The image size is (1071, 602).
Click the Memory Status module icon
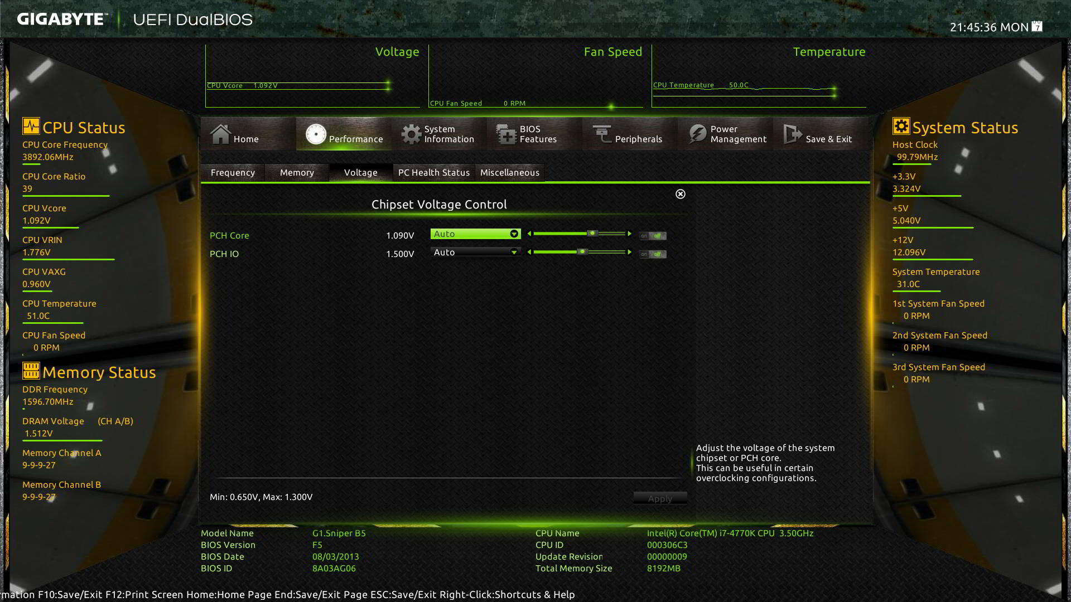[x=31, y=371]
